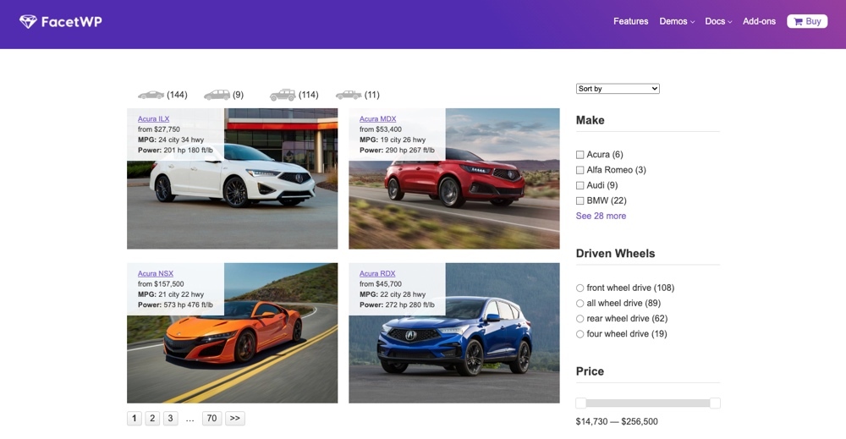
Task: Select all wheel drive (89) radio
Action: click(x=580, y=304)
